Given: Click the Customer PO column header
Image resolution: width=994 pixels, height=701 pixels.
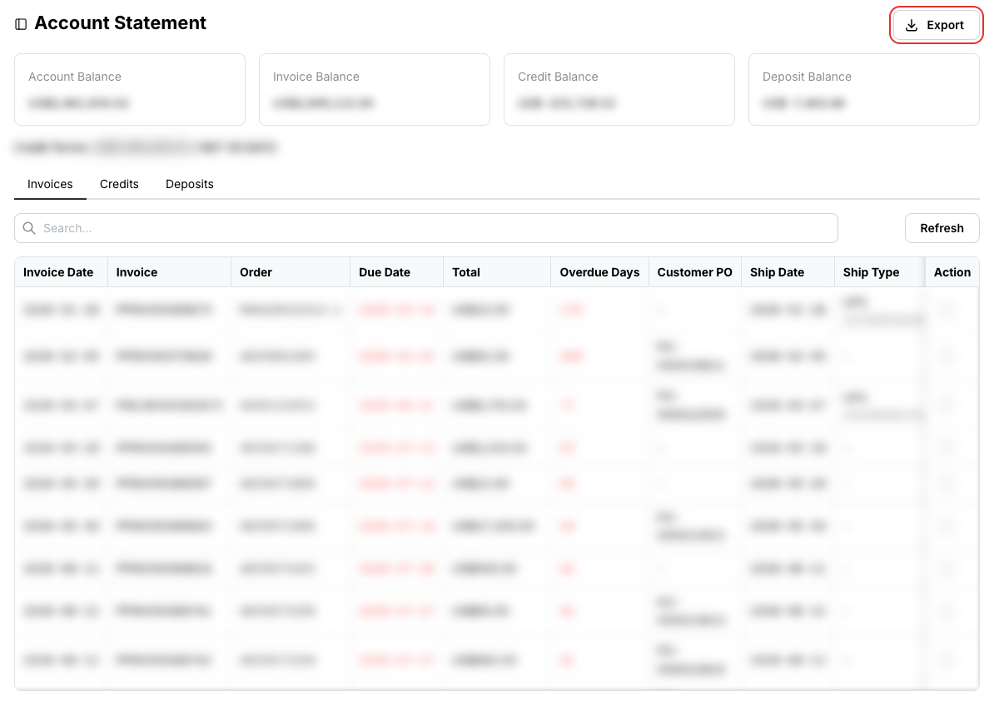Looking at the screenshot, I should click(694, 272).
